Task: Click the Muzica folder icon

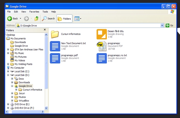Action: click(16, 97)
